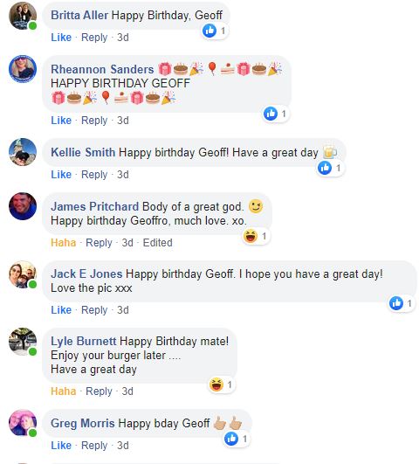Viewport: 419px width, 464px height.
Task: Open the Haha reaction badge on James Pritchard's comment
Action: coord(257,236)
